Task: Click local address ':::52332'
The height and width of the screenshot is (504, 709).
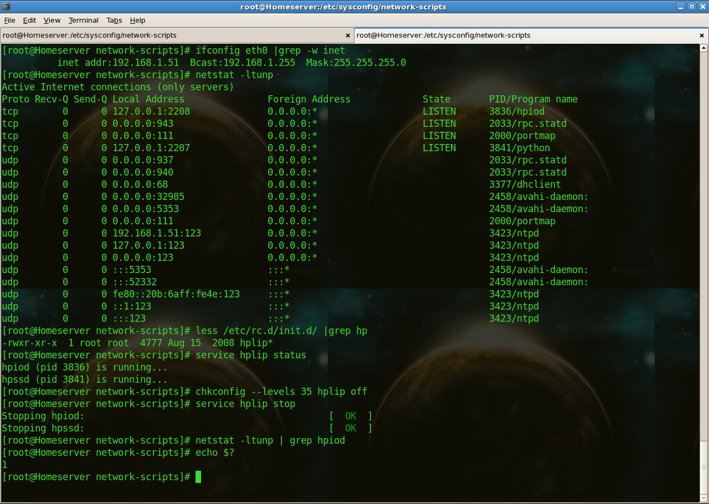Action: (x=135, y=282)
